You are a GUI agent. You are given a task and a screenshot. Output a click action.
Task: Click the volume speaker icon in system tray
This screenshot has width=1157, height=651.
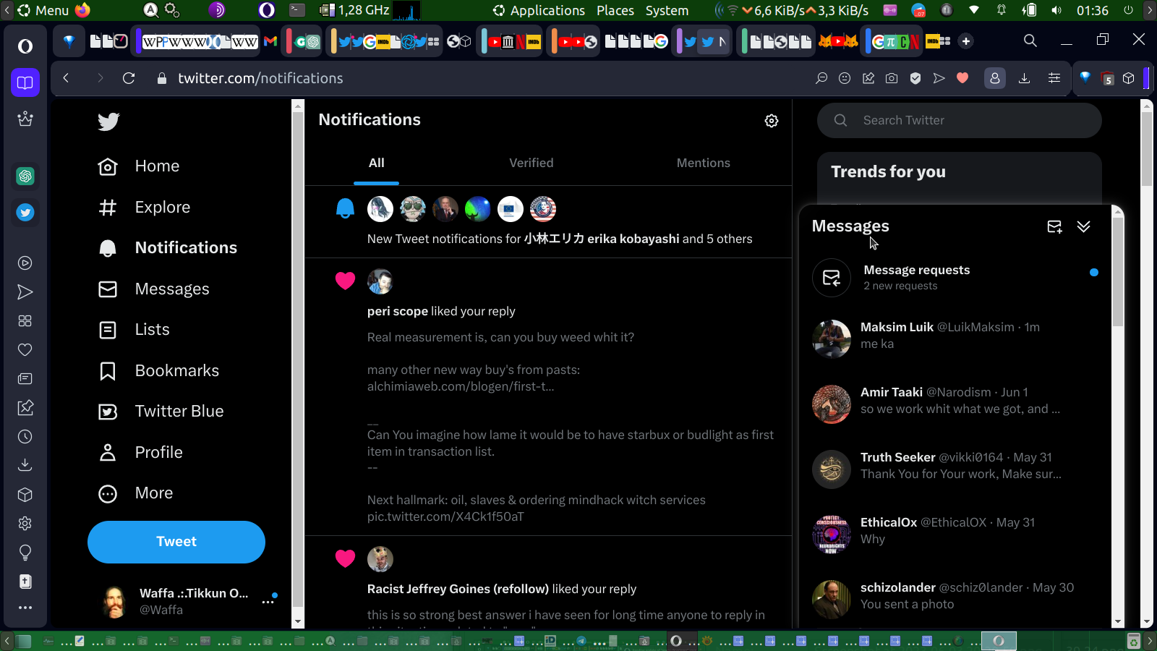(x=1056, y=10)
